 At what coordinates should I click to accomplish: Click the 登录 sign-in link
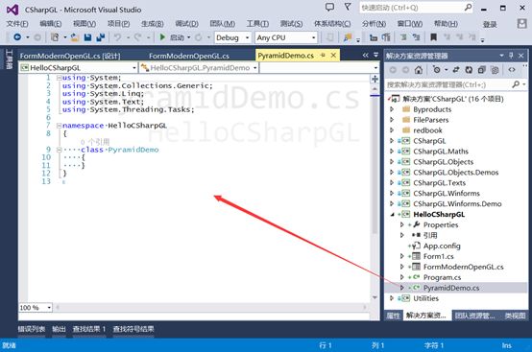[x=490, y=24]
